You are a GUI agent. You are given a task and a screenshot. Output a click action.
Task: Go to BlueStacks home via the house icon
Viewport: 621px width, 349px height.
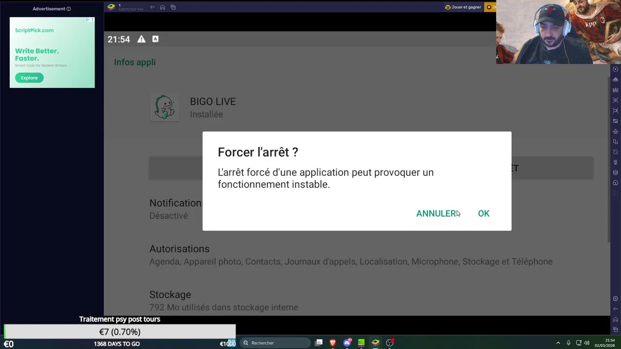click(163, 7)
